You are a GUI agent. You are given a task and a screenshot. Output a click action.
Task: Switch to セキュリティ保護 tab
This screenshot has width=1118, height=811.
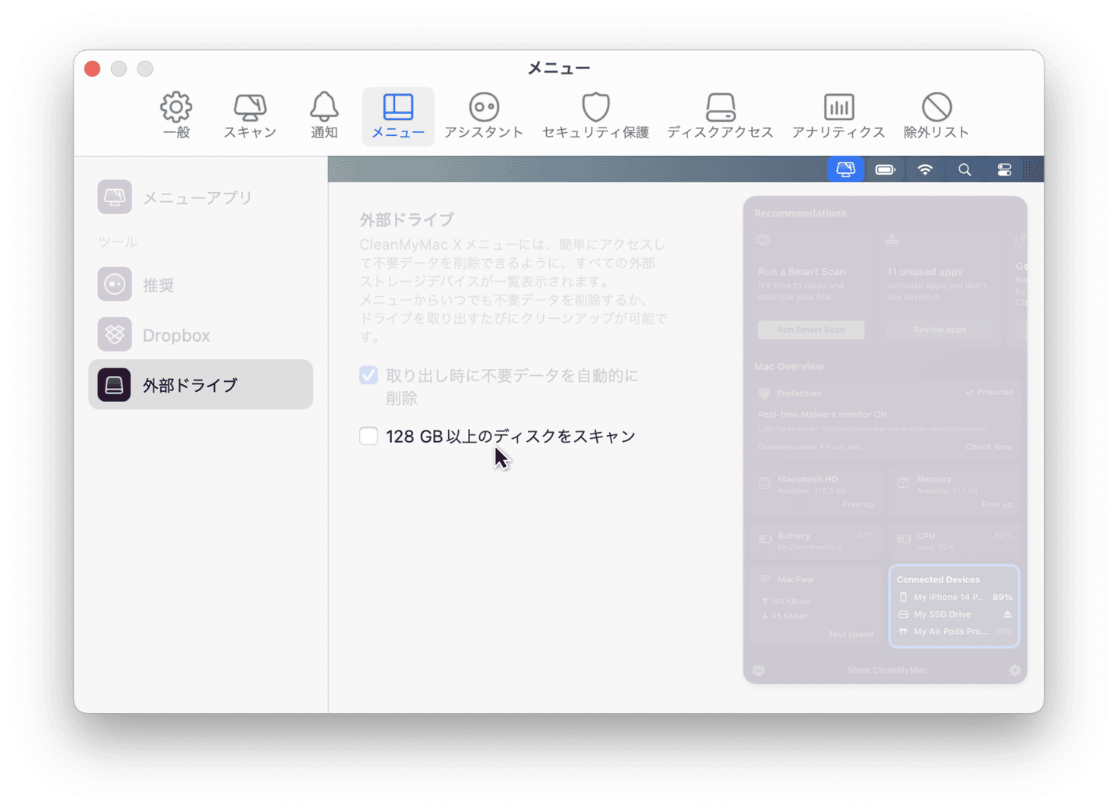click(x=595, y=115)
